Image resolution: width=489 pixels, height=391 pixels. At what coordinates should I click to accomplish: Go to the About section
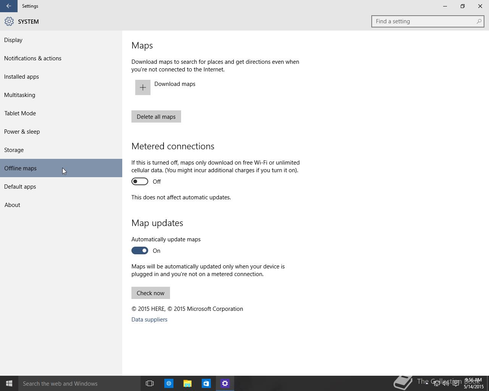point(61,205)
